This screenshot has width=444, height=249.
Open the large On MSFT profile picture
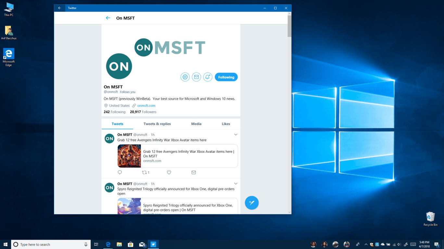click(x=119, y=66)
